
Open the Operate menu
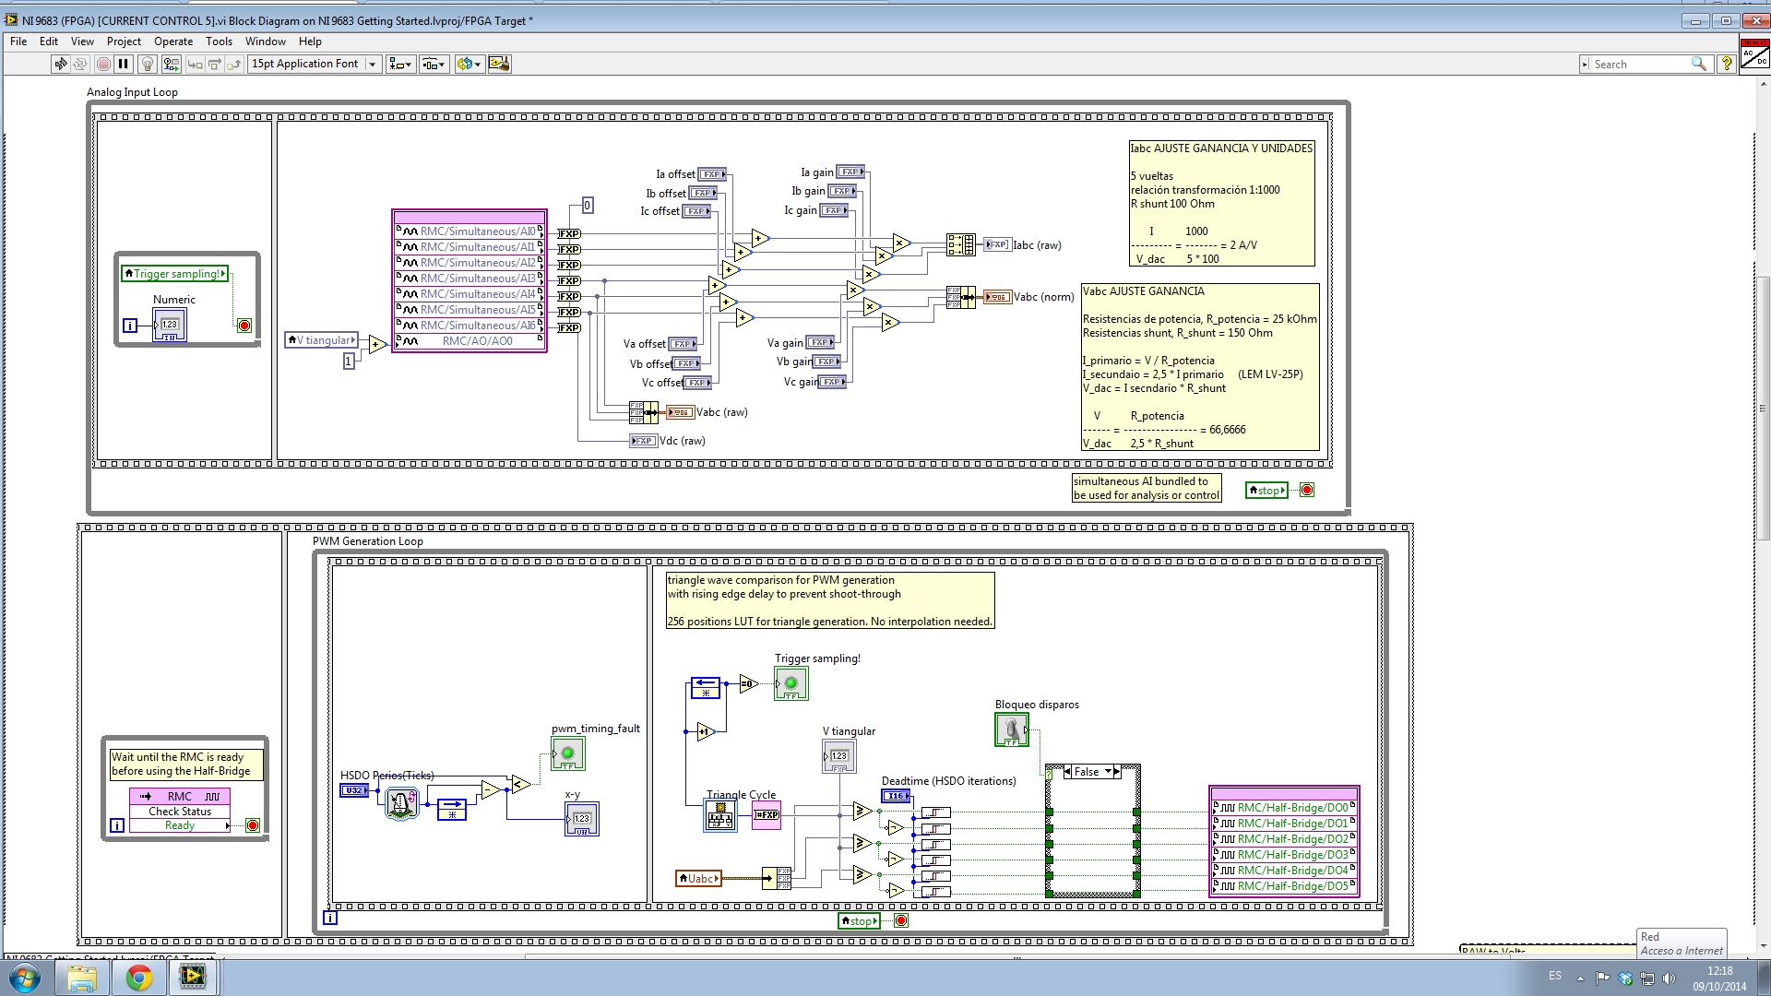coord(173,41)
